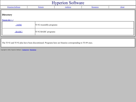Open the ./BASIC/ directory
Viewport: 136px width, 102px height.
pos(19,32)
